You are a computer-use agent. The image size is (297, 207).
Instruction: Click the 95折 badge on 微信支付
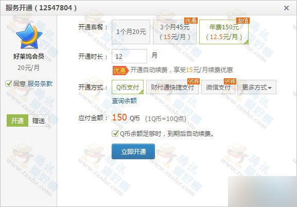(x=230, y=81)
